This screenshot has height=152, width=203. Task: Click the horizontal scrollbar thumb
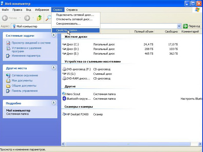(x=128, y=144)
